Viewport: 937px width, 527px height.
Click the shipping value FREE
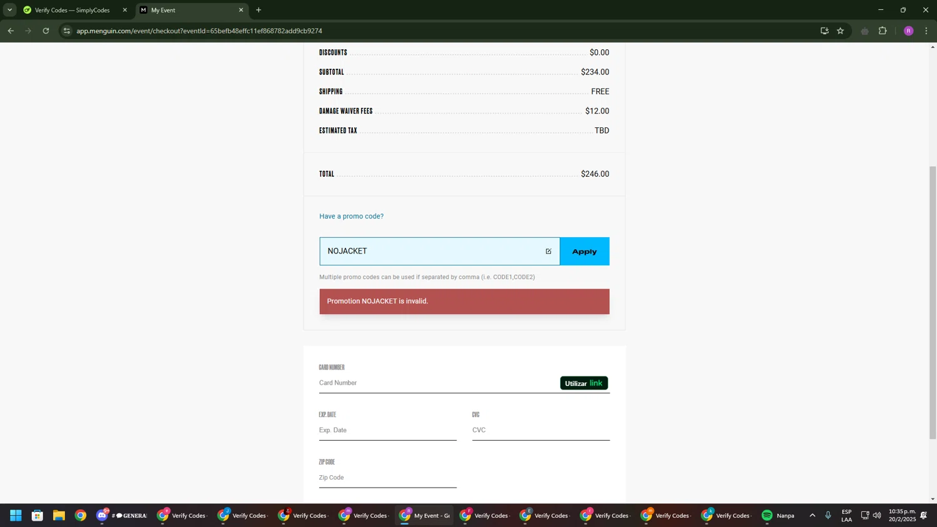click(600, 92)
